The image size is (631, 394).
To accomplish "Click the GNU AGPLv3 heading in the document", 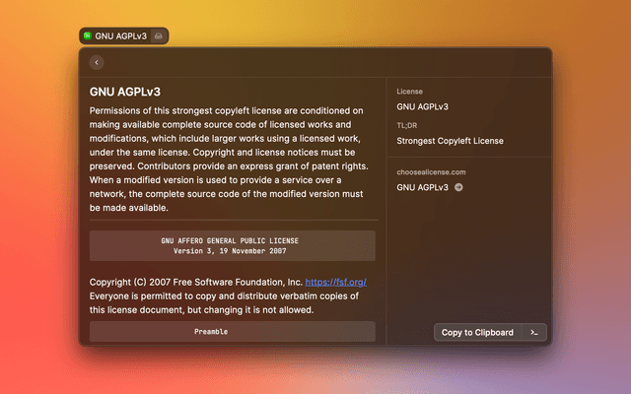I will [124, 91].
